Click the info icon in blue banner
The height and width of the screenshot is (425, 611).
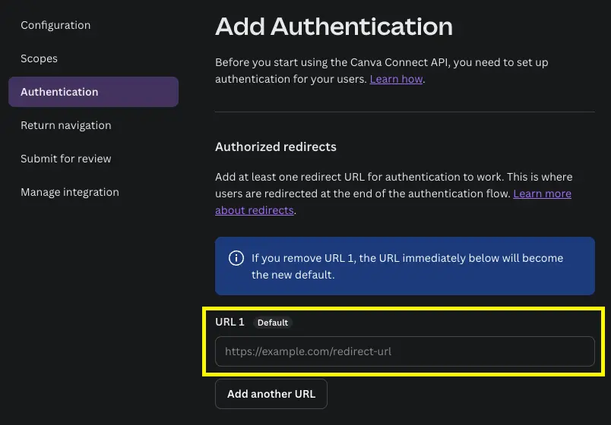point(236,258)
